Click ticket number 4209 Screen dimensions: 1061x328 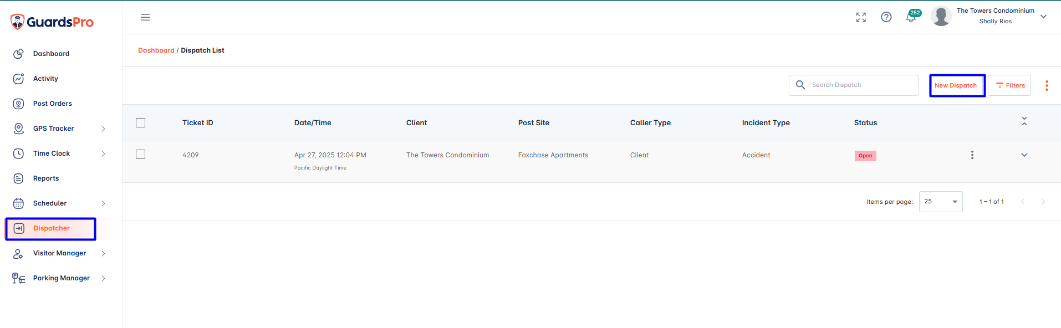191,155
